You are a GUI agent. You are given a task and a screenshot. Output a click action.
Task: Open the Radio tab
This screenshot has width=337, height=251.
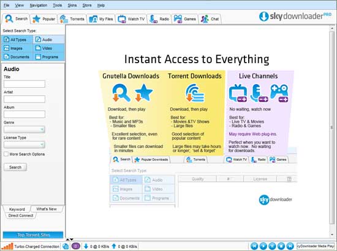(159, 19)
